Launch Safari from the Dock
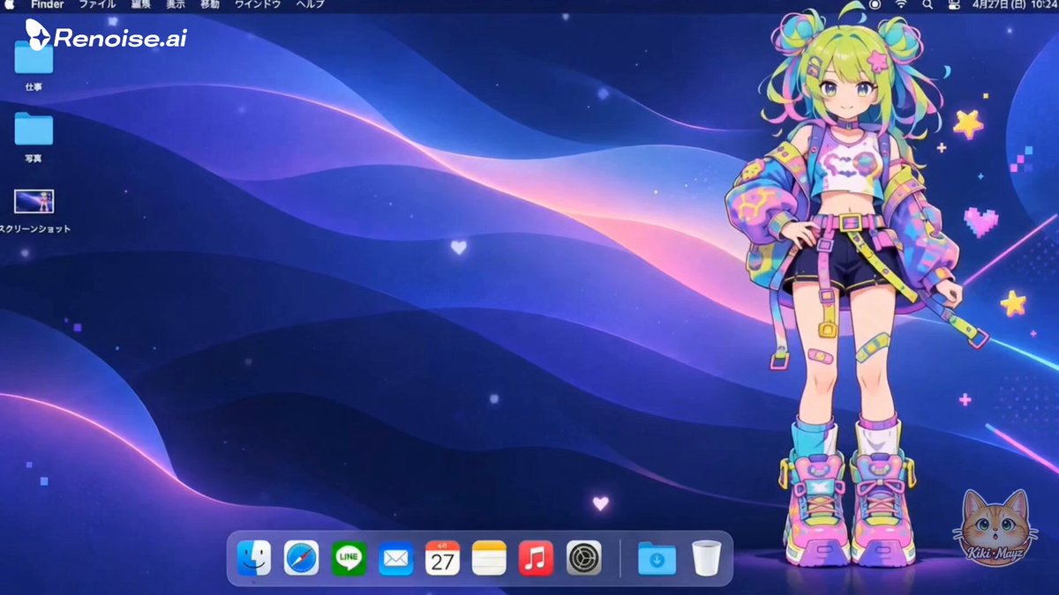 point(301,558)
